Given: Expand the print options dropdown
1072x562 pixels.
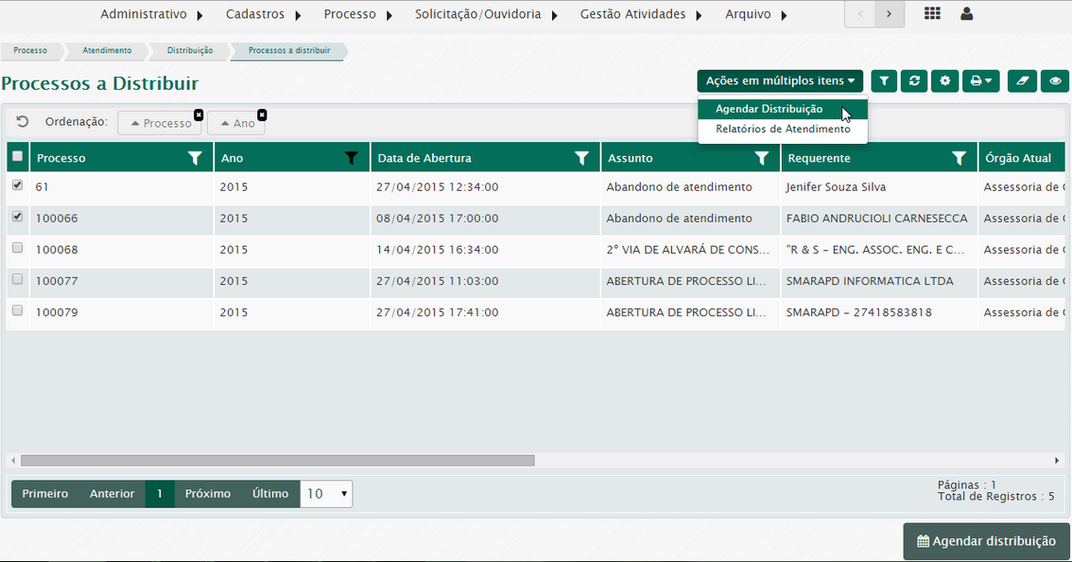Looking at the screenshot, I should 980,81.
